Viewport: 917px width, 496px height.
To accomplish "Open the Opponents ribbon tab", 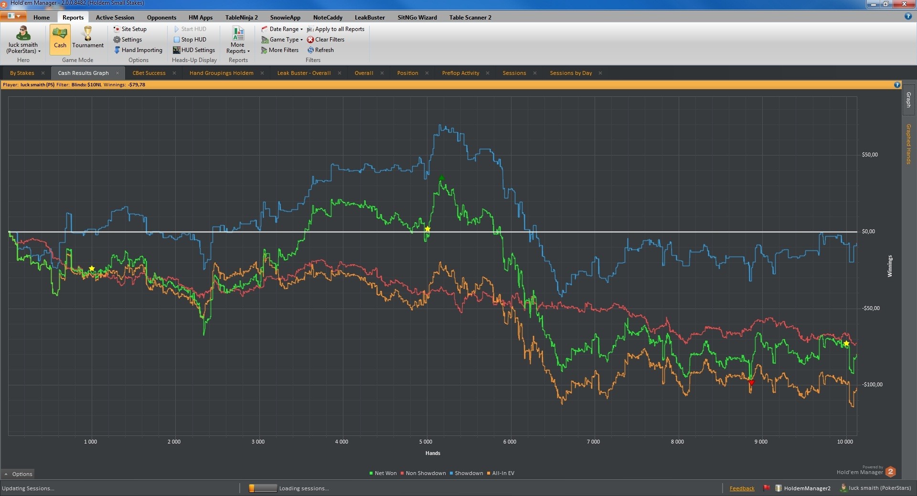I will [161, 18].
